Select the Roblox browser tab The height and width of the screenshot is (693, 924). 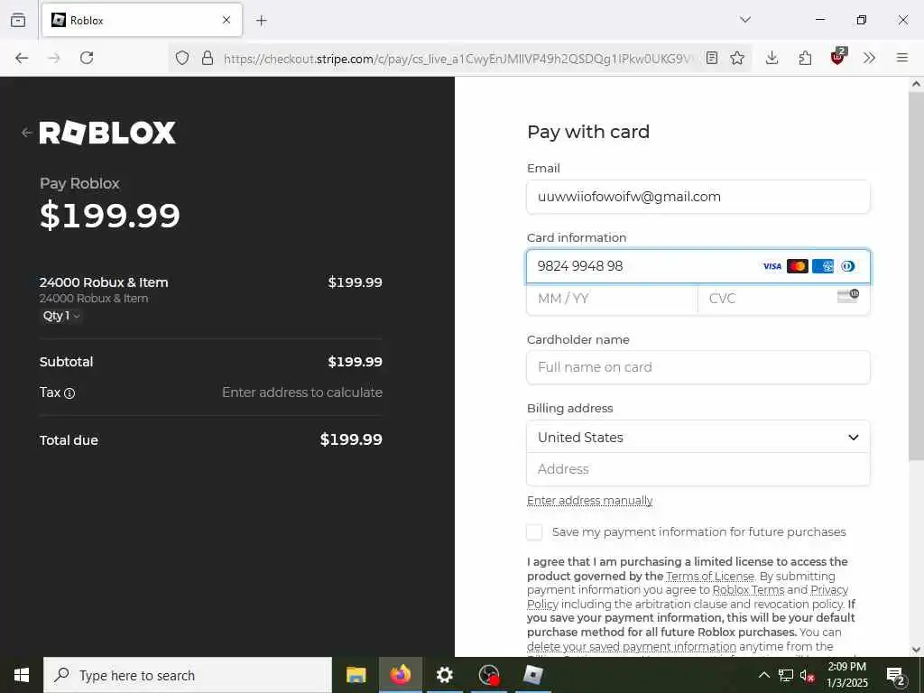[142, 20]
